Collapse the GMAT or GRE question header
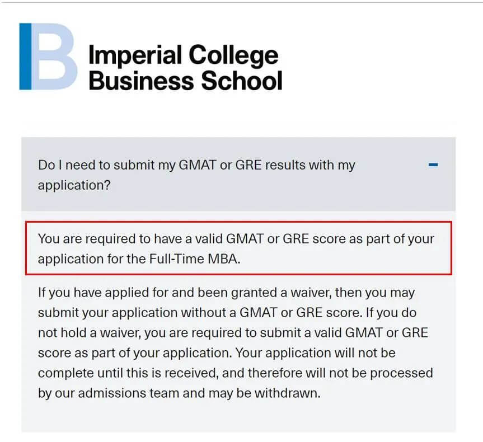Screen dimensions: 483x442 (x=238, y=175)
